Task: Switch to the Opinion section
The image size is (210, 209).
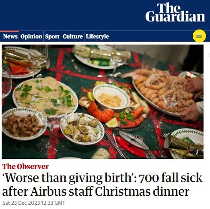Action: [x=31, y=36]
